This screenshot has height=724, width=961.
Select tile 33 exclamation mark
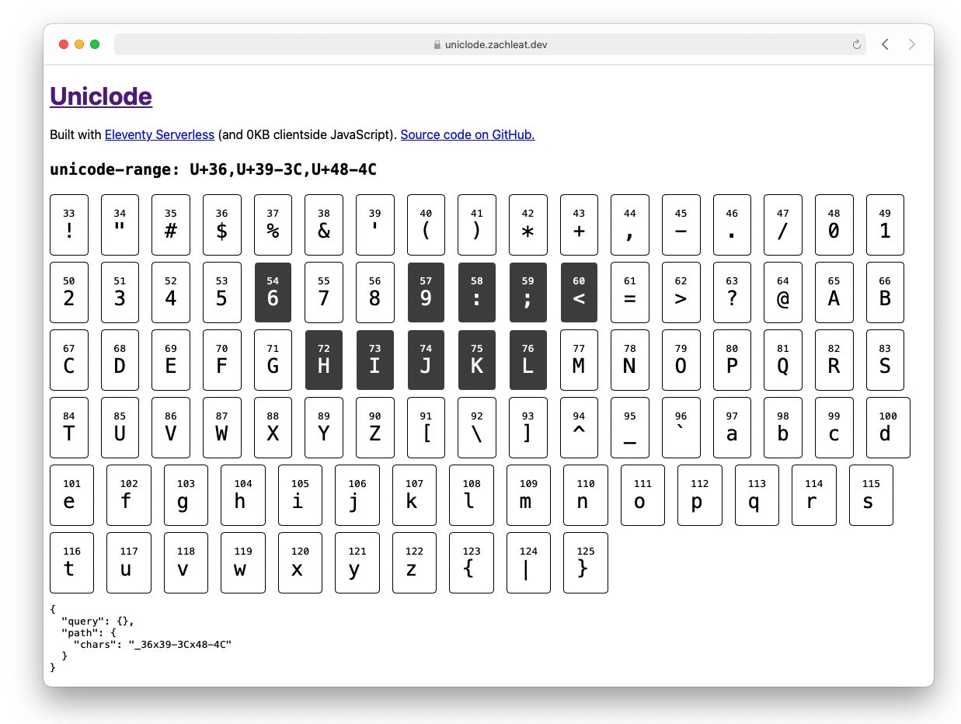click(x=69, y=225)
